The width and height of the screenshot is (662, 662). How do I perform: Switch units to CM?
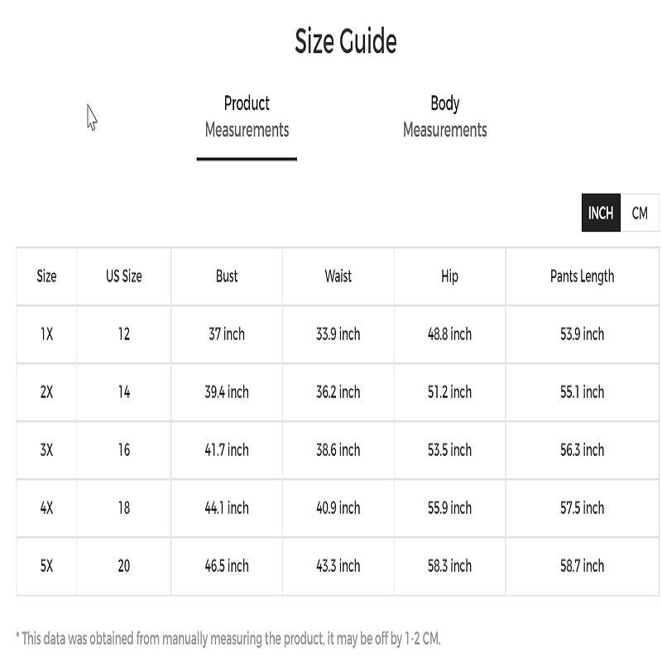[640, 213]
